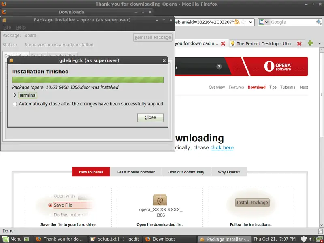324x243 pixels.
Task: Open the Overview page link
Action: tap(217, 87)
